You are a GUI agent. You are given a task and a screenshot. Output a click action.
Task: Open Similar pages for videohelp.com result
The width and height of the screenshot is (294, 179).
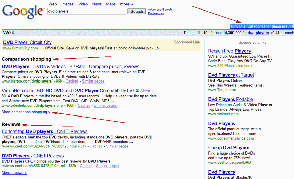(105, 105)
